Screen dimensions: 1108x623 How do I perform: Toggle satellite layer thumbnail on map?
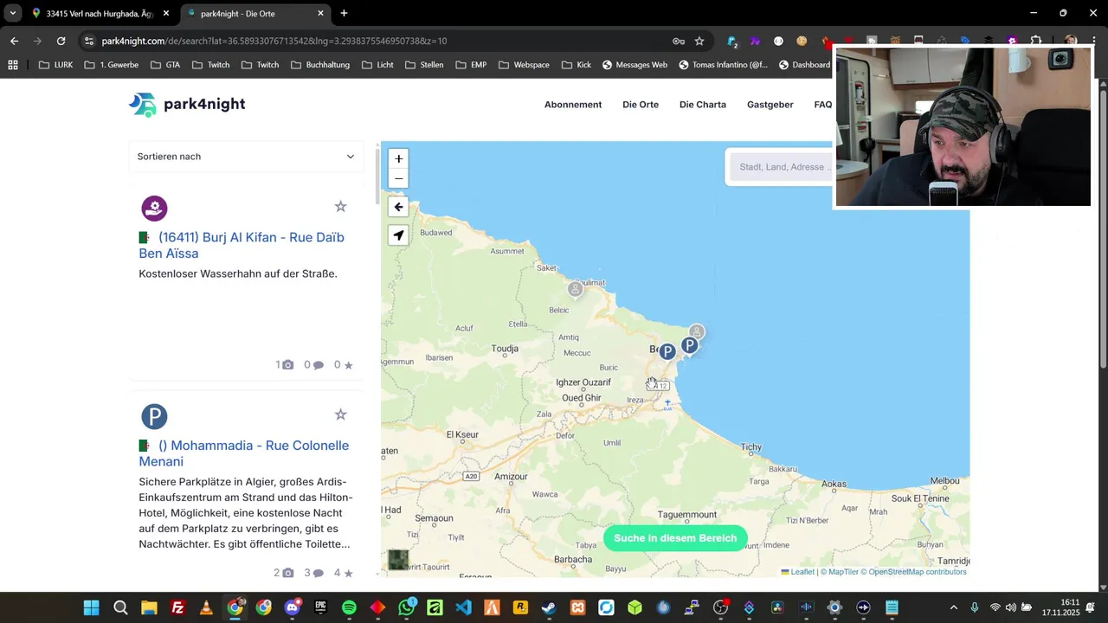coord(398,560)
